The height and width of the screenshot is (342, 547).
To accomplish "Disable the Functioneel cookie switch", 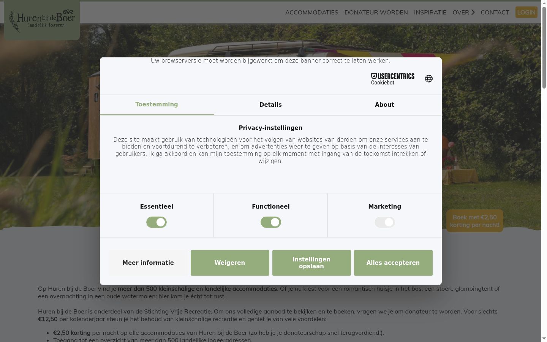I will 271,222.
